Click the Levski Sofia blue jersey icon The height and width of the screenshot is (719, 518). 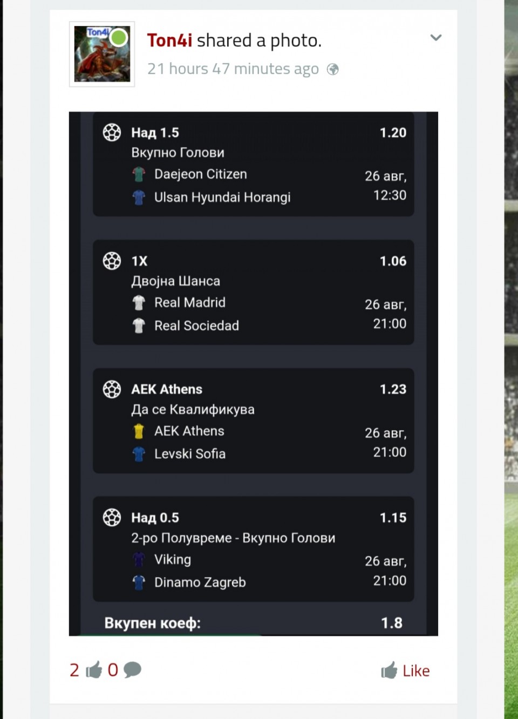pyautogui.click(x=139, y=454)
